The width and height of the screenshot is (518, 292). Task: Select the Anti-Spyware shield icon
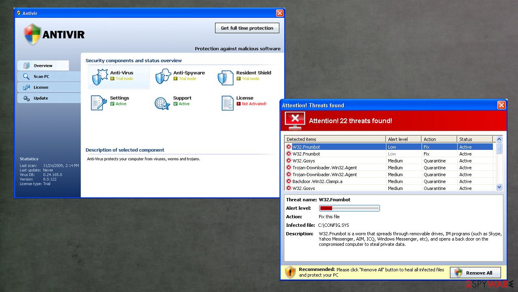tap(163, 77)
